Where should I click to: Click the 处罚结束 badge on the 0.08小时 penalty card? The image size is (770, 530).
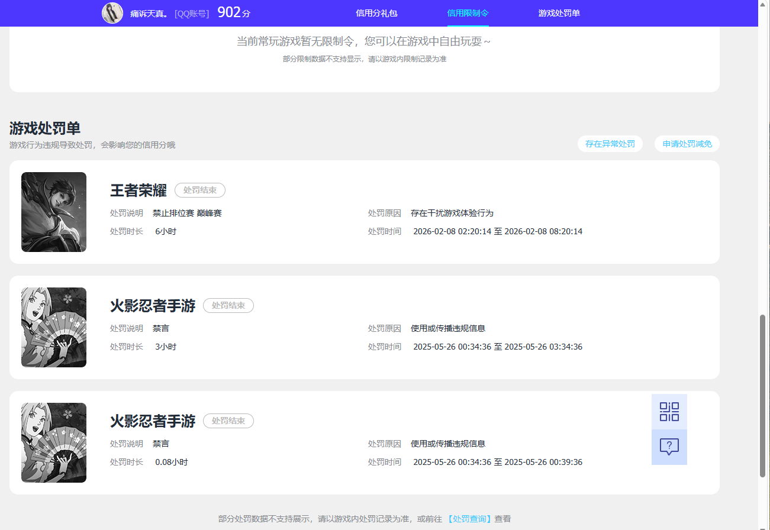[228, 421]
